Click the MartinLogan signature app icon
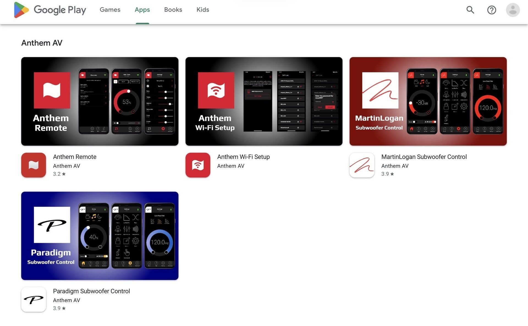This screenshot has width=528, height=326. click(x=362, y=165)
